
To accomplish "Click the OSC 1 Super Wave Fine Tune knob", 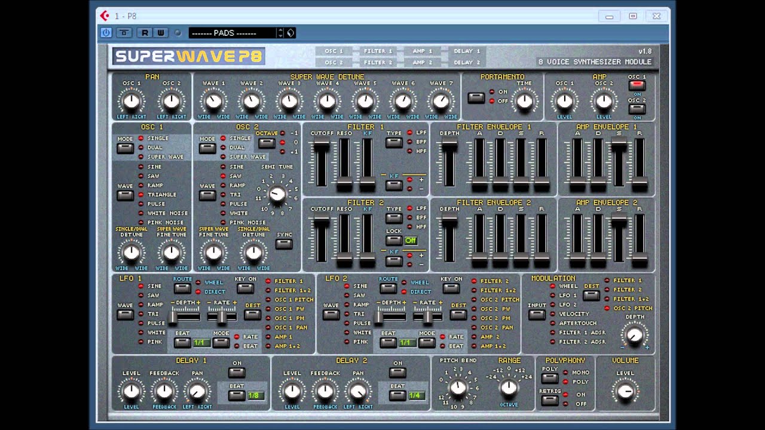I will coord(171,253).
